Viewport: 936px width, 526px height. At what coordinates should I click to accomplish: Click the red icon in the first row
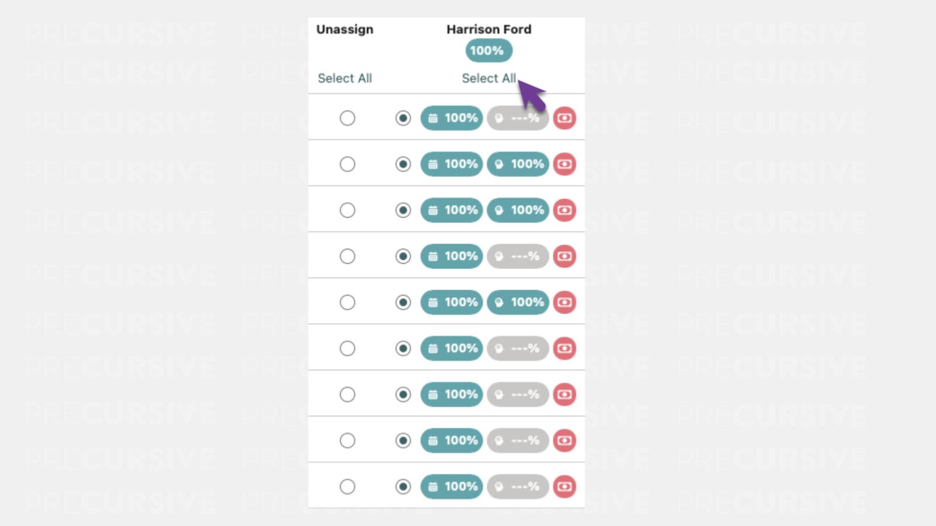point(565,118)
